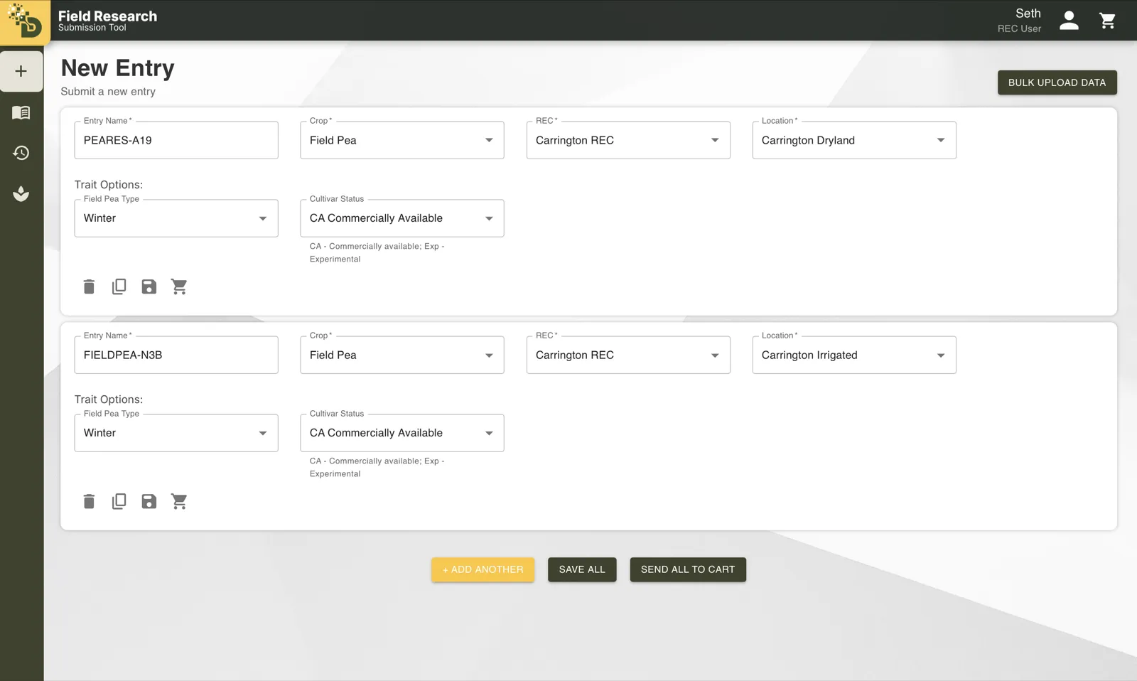This screenshot has height=681, width=1137.
Task: Delete the PEARES-A19 entry
Action: pyautogui.click(x=89, y=286)
